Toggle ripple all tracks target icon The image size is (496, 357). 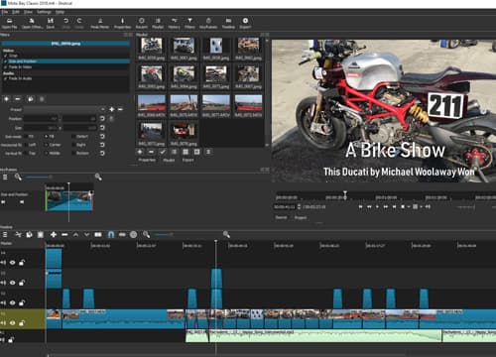click(x=133, y=234)
